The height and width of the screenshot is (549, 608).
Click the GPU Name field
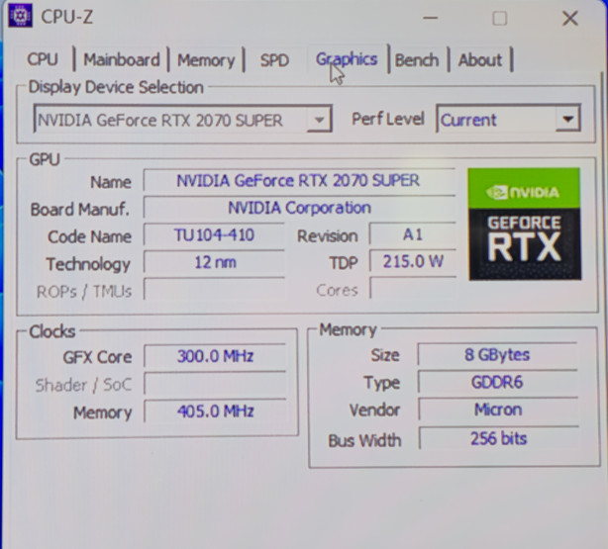pos(298,181)
